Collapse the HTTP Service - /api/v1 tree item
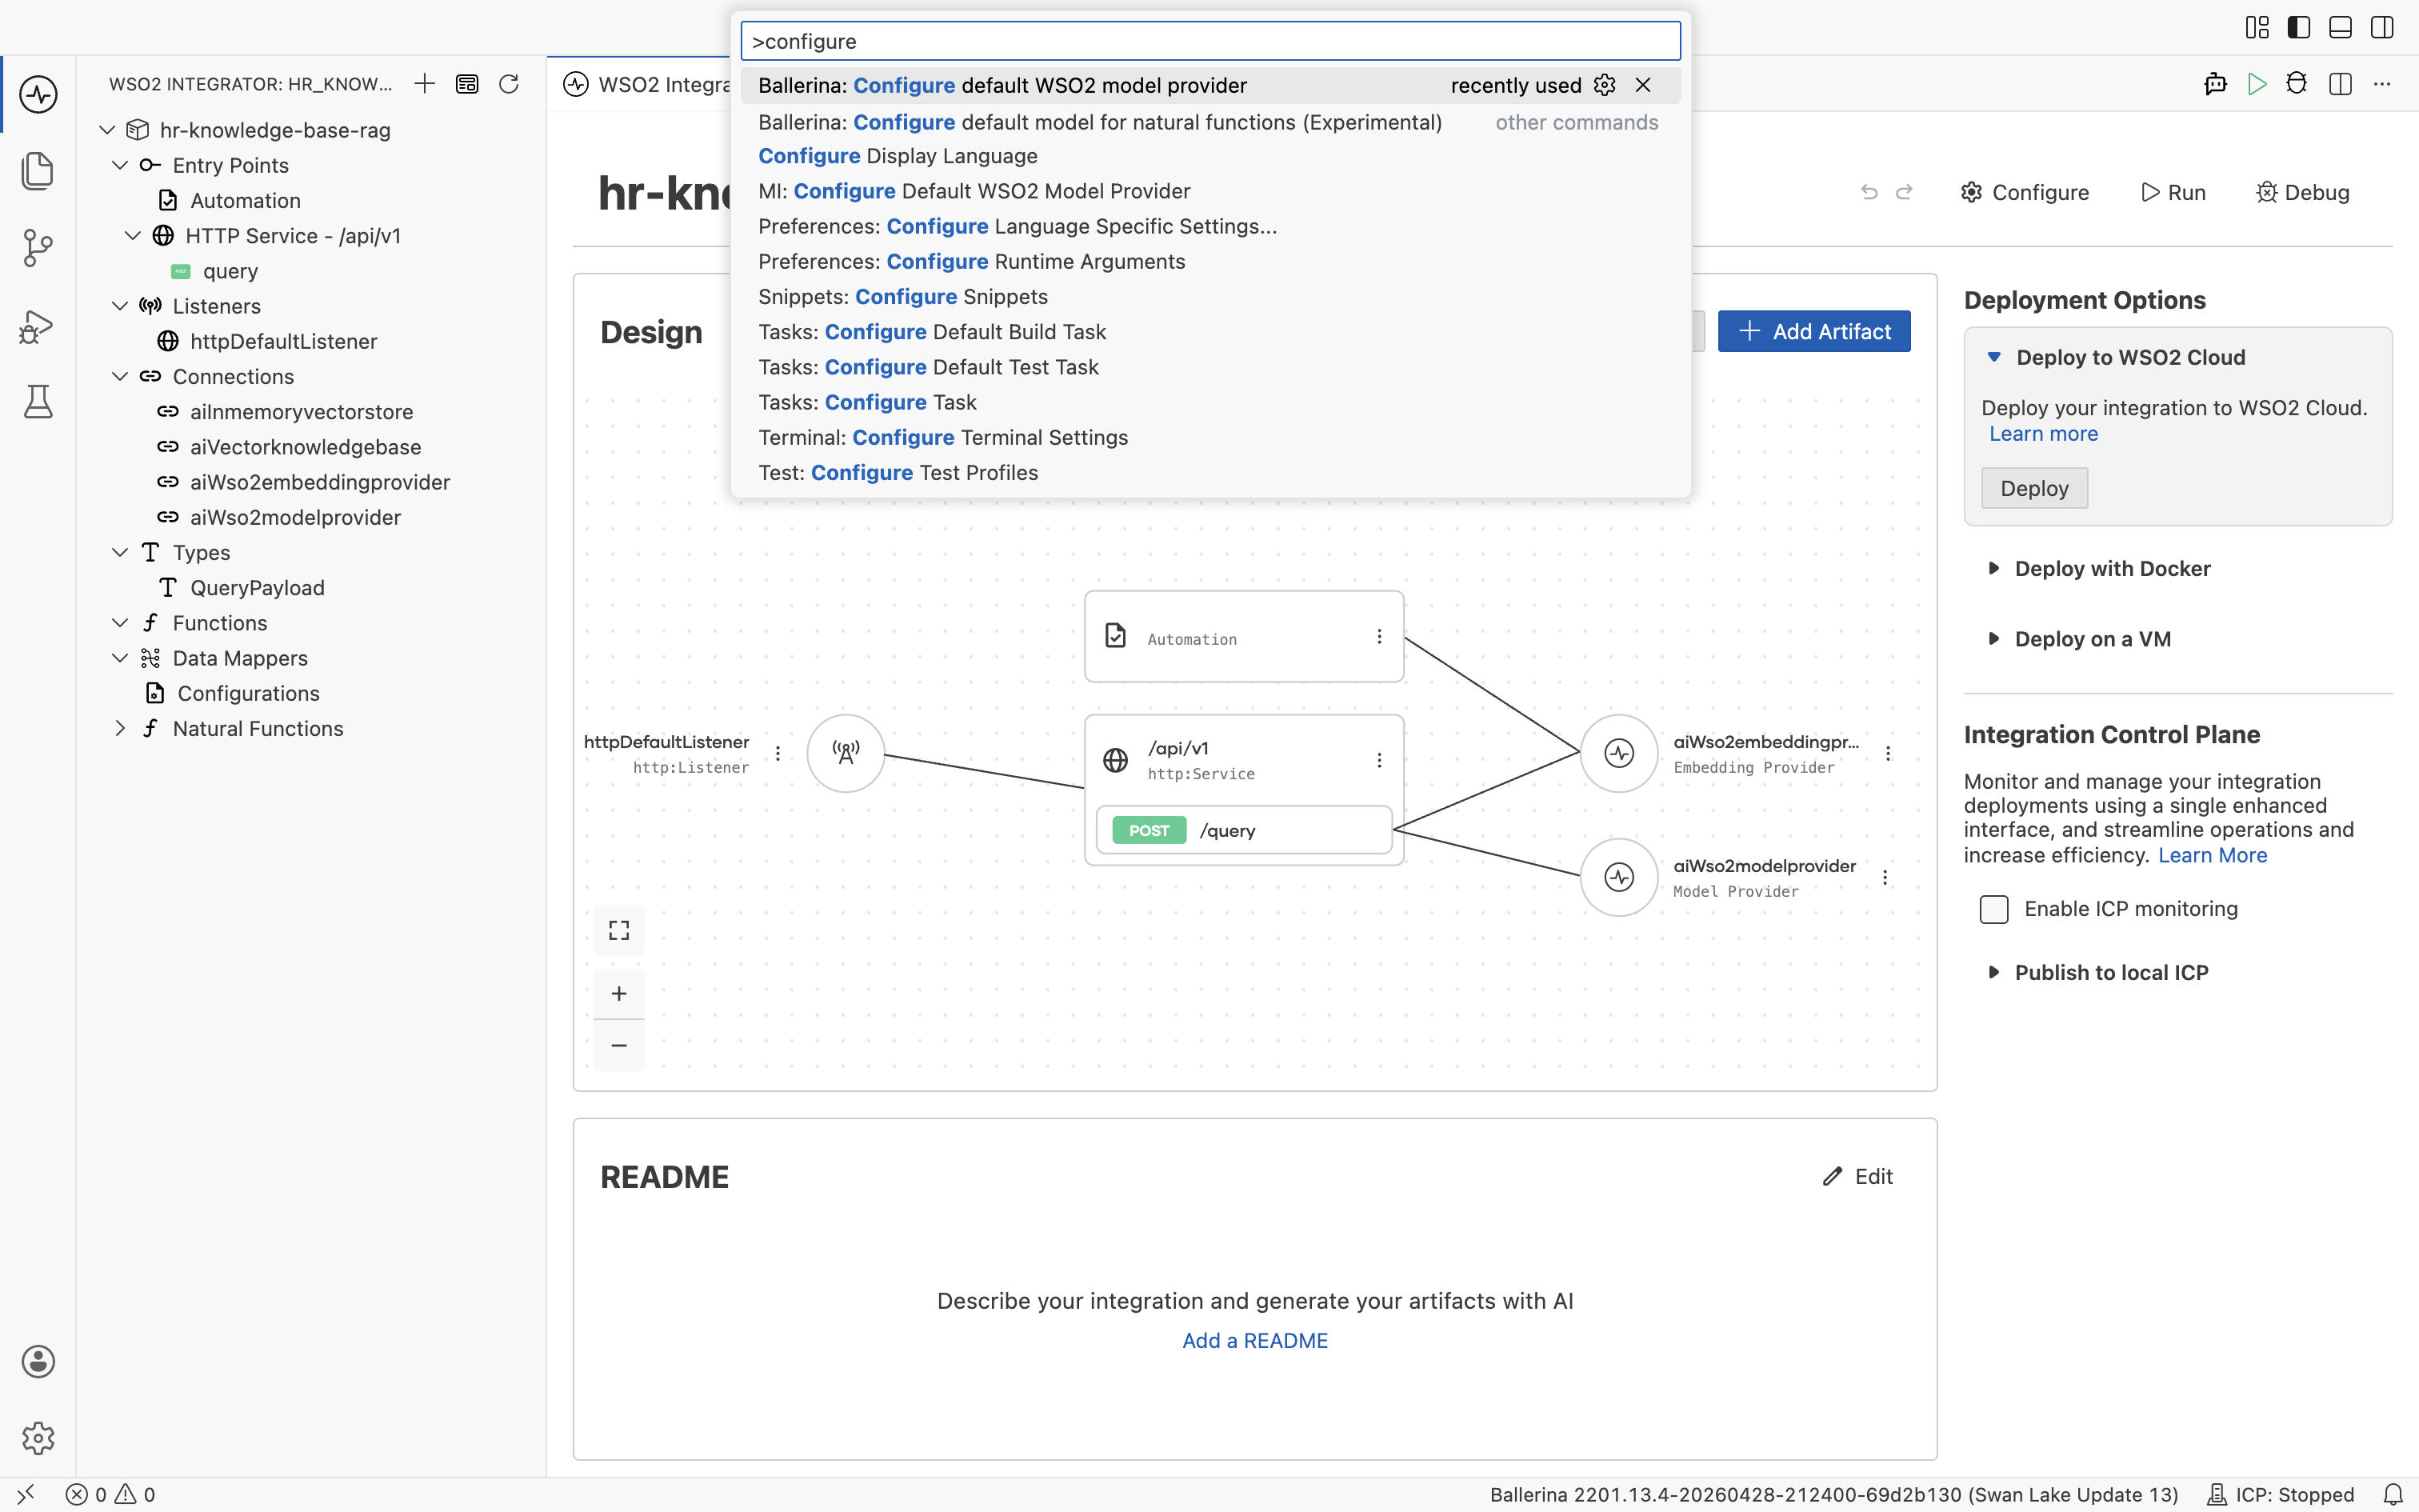The width and height of the screenshot is (2419, 1512). pyautogui.click(x=133, y=235)
